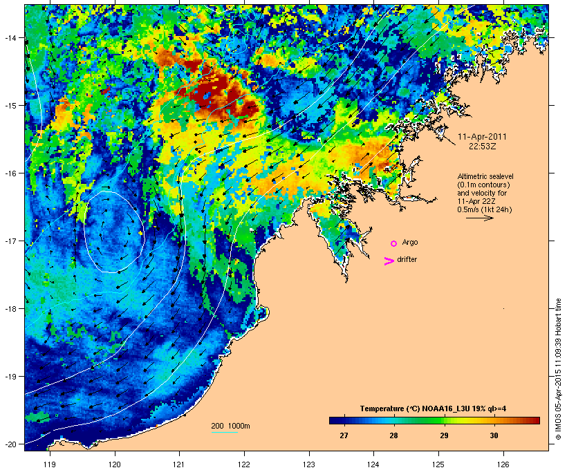Click the '125' longitude axis label

(438, 464)
